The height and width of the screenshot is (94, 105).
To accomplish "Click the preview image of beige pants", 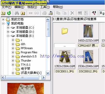I will [x=26, y=88].
